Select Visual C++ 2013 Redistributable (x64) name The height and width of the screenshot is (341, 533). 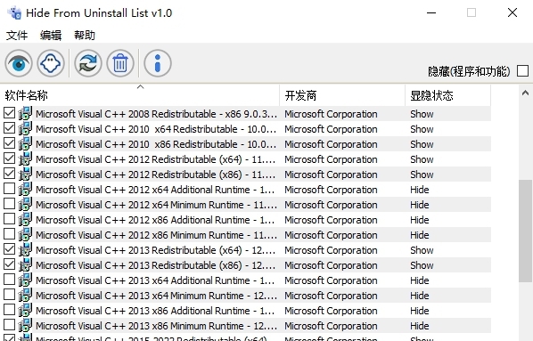point(156,250)
